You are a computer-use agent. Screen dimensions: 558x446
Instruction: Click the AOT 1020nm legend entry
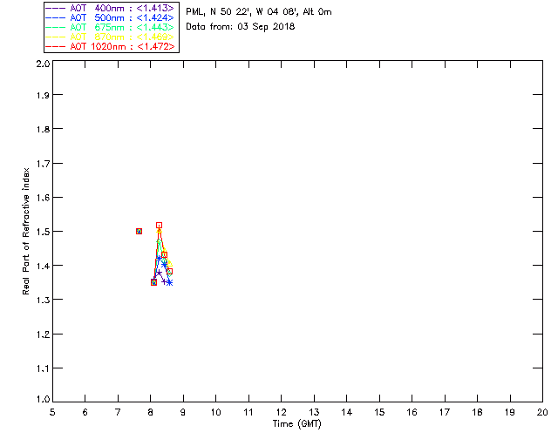[x=110, y=46]
